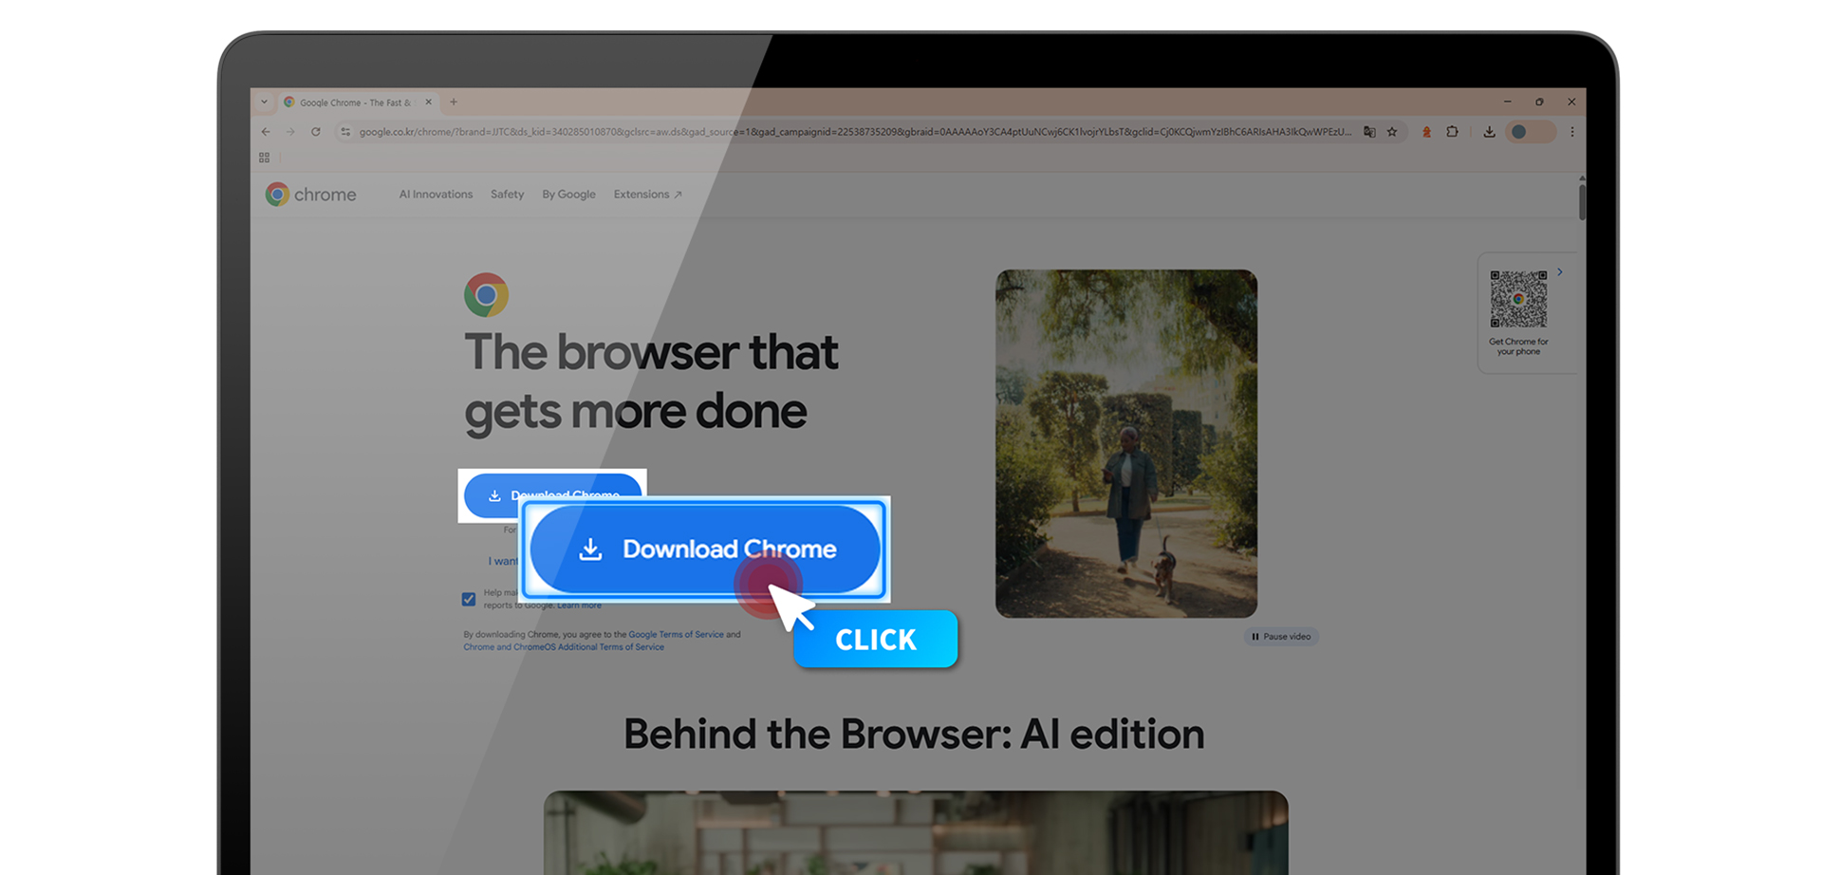Click the page vertical scrollbar thumb
This screenshot has width=1822, height=875.
tap(1582, 202)
